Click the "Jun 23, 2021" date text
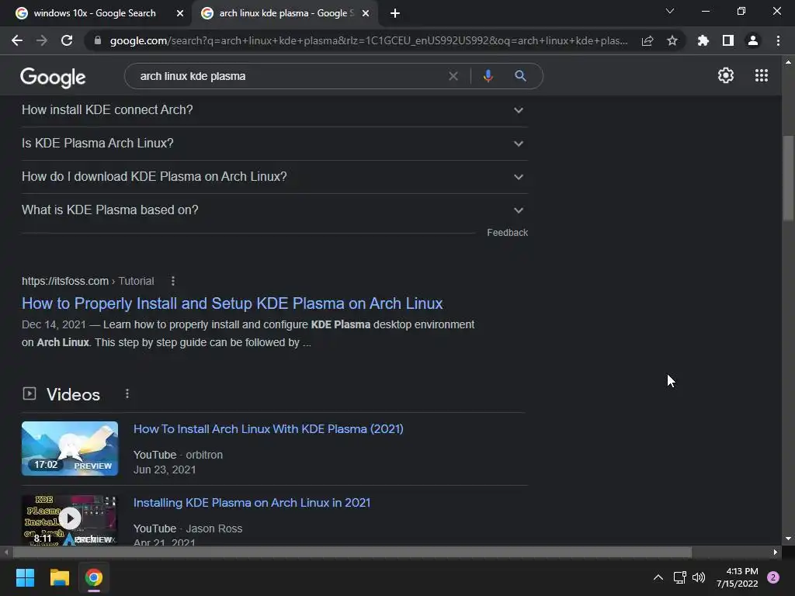The image size is (795, 596). (165, 470)
